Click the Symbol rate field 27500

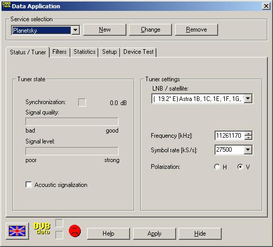click(x=229, y=150)
